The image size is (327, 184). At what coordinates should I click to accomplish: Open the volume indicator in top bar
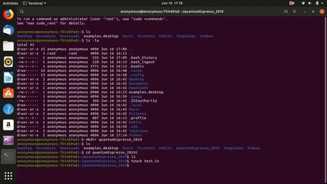tap(310, 3)
